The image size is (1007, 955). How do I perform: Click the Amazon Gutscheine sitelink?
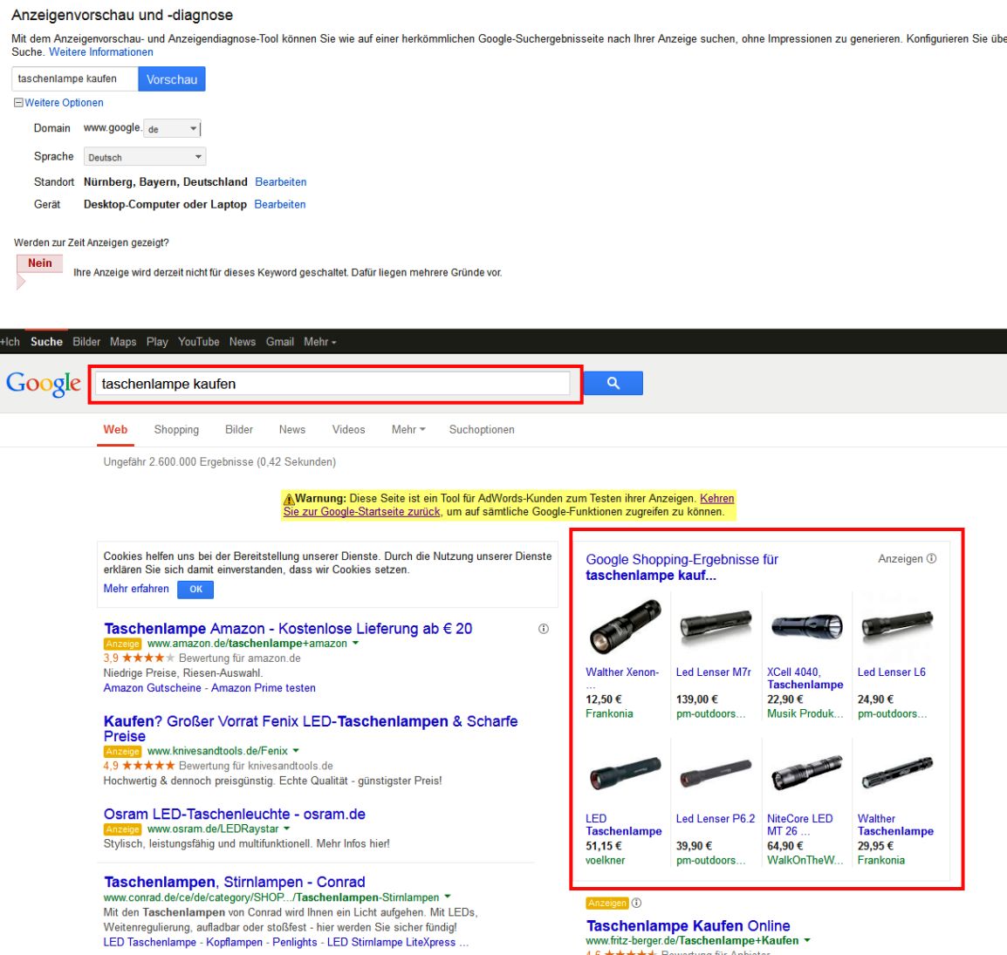click(152, 688)
